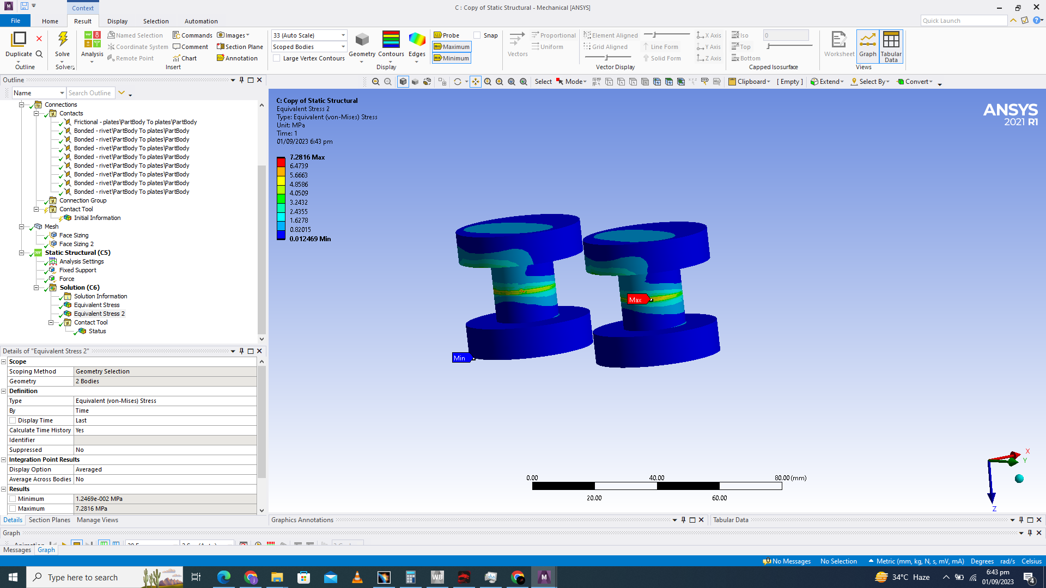Open the Contours display icon
The width and height of the screenshot is (1046, 588).
(x=391, y=40)
